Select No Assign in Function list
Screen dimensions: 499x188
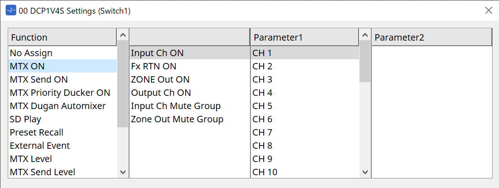31,53
